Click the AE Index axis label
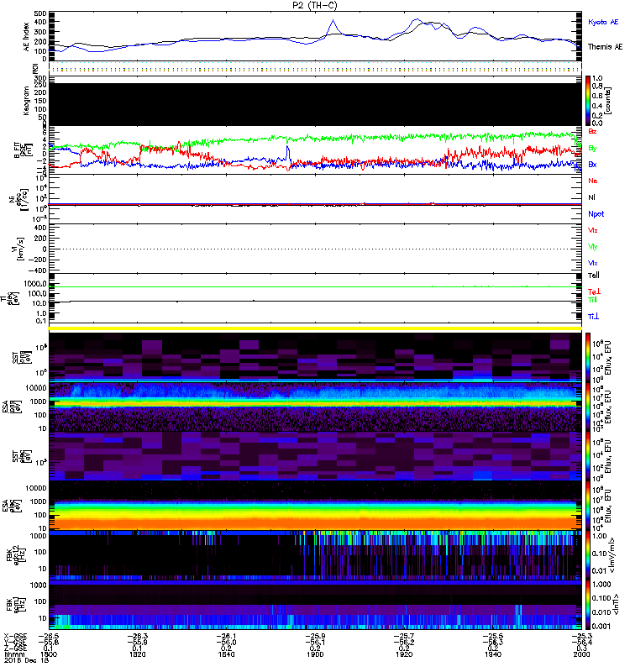Image resolution: width=630 pixels, height=672 pixels. pos(27,37)
